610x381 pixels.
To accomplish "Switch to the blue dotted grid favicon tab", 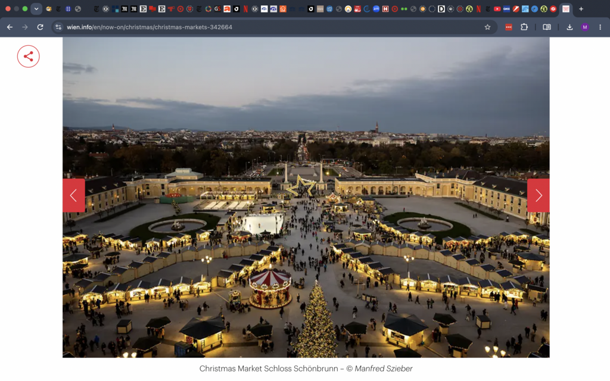I will pyautogui.click(x=68, y=8).
